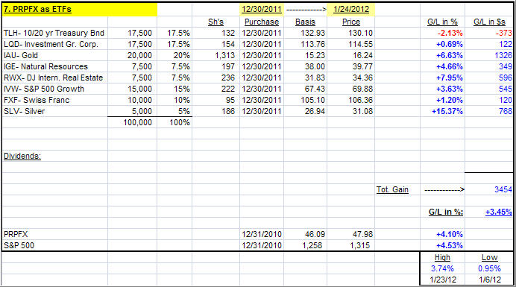The width and height of the screenshot is (516, 287).
Task: Click the 'Tot. Gain' label cell
Action: click(x=392, y=189)
